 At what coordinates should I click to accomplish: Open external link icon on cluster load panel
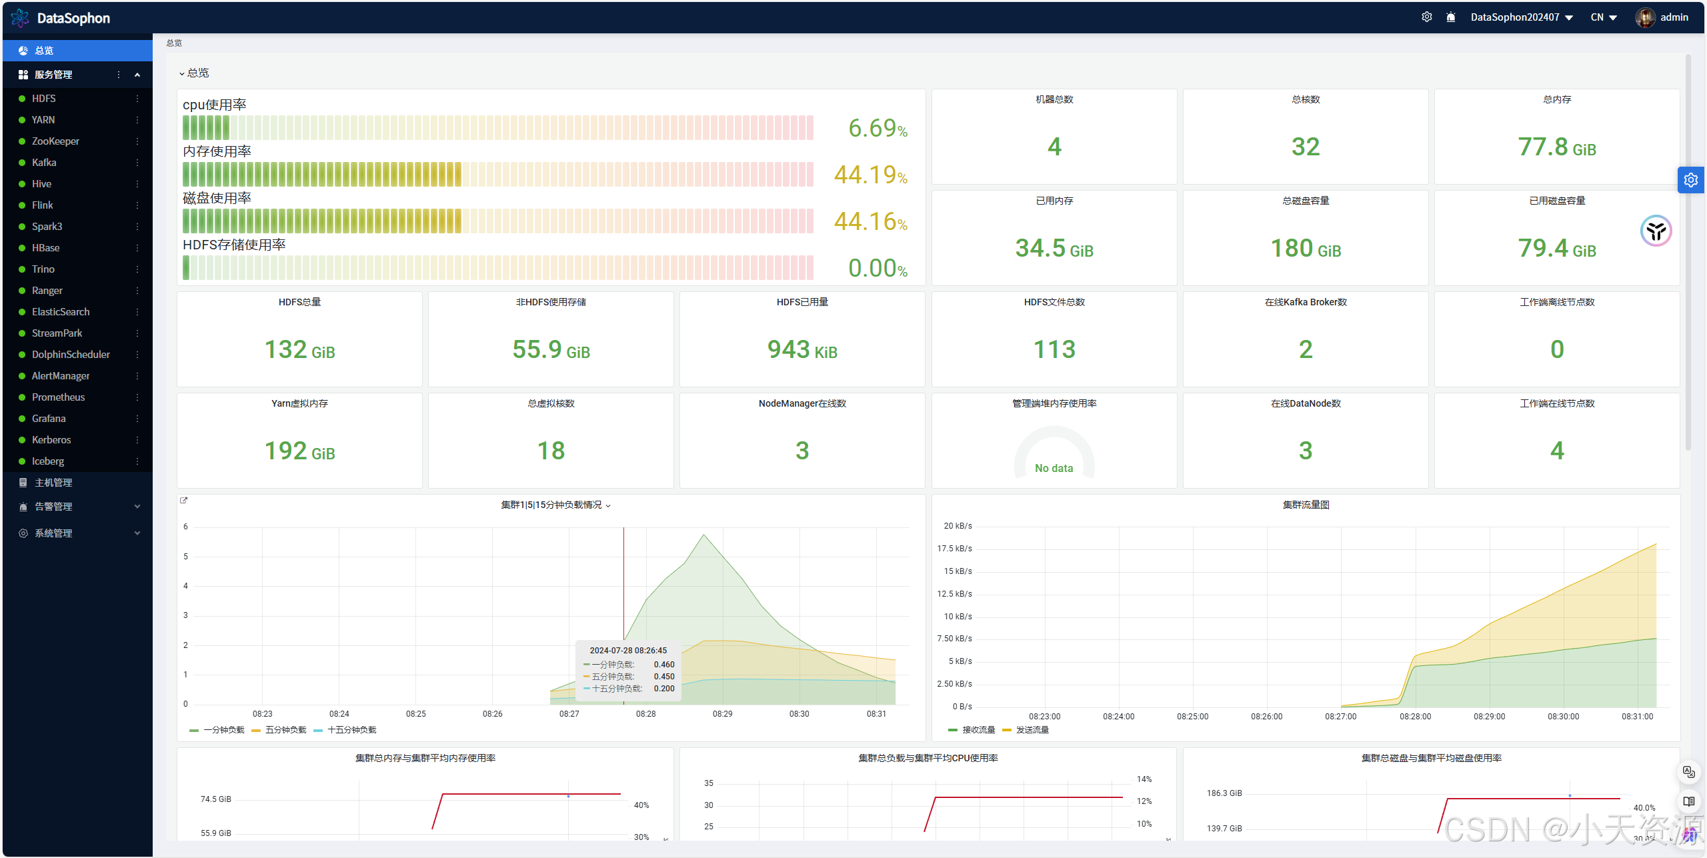(x=184, y=500)
